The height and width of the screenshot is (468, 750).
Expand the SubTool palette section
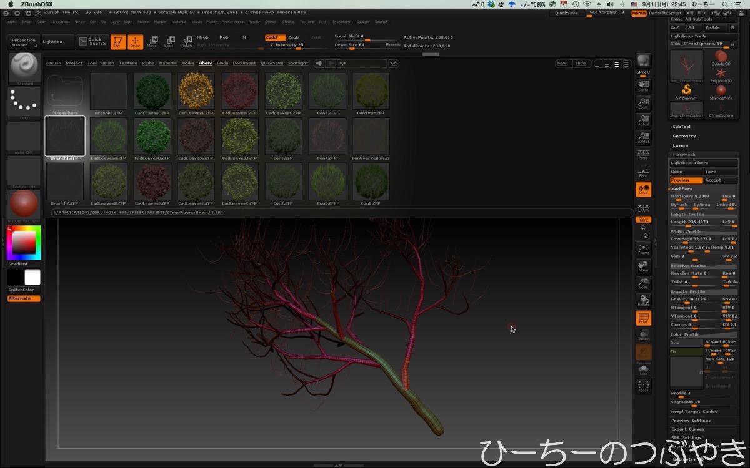pos(681,127)
